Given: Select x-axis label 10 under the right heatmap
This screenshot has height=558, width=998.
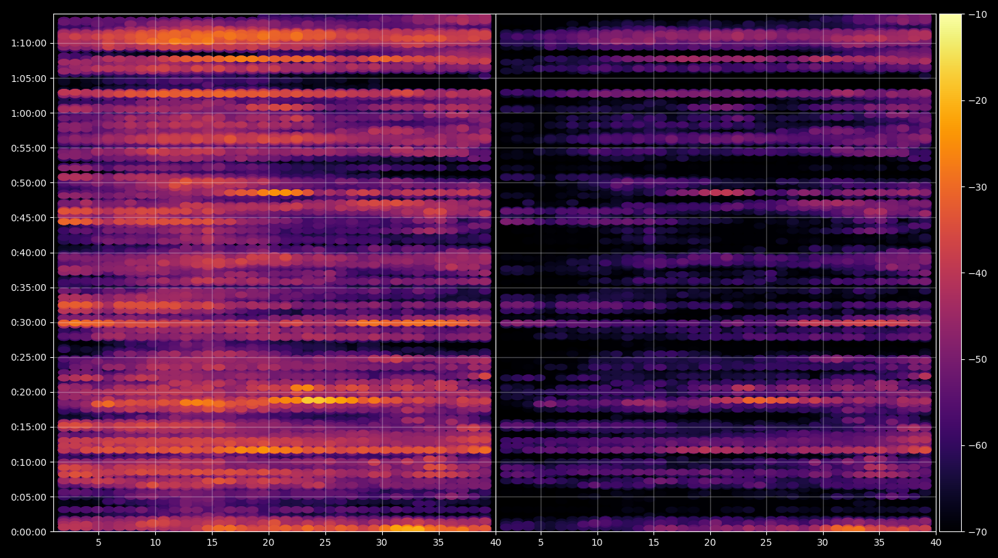Looking at the screenshot, I should 597,543.
